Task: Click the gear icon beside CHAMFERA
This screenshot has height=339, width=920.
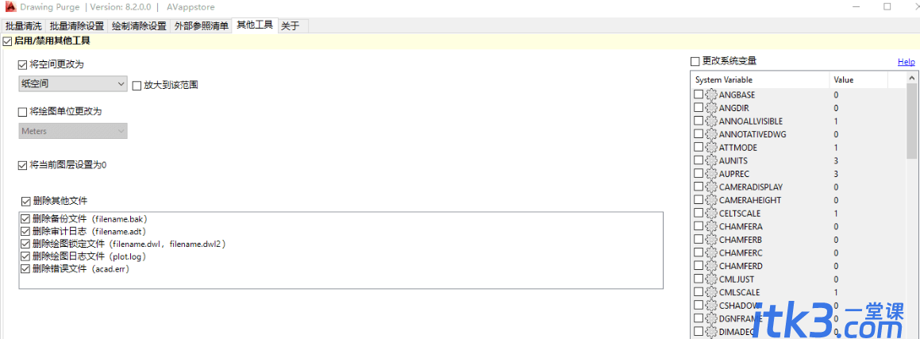Action: 711,226
